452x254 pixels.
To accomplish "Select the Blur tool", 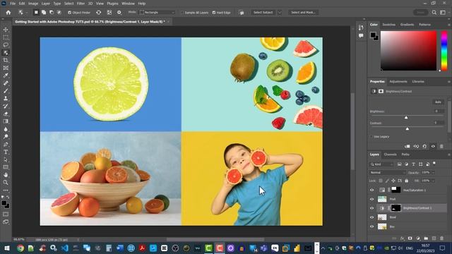I will tap(6, 129).
